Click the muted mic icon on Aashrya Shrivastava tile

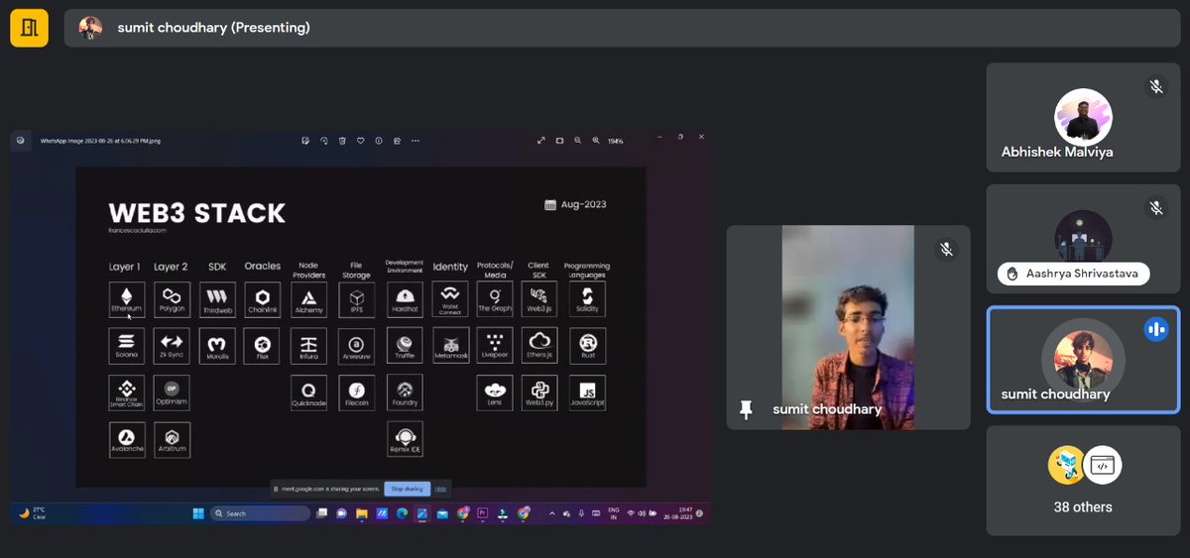click(x=1155, y=208)
